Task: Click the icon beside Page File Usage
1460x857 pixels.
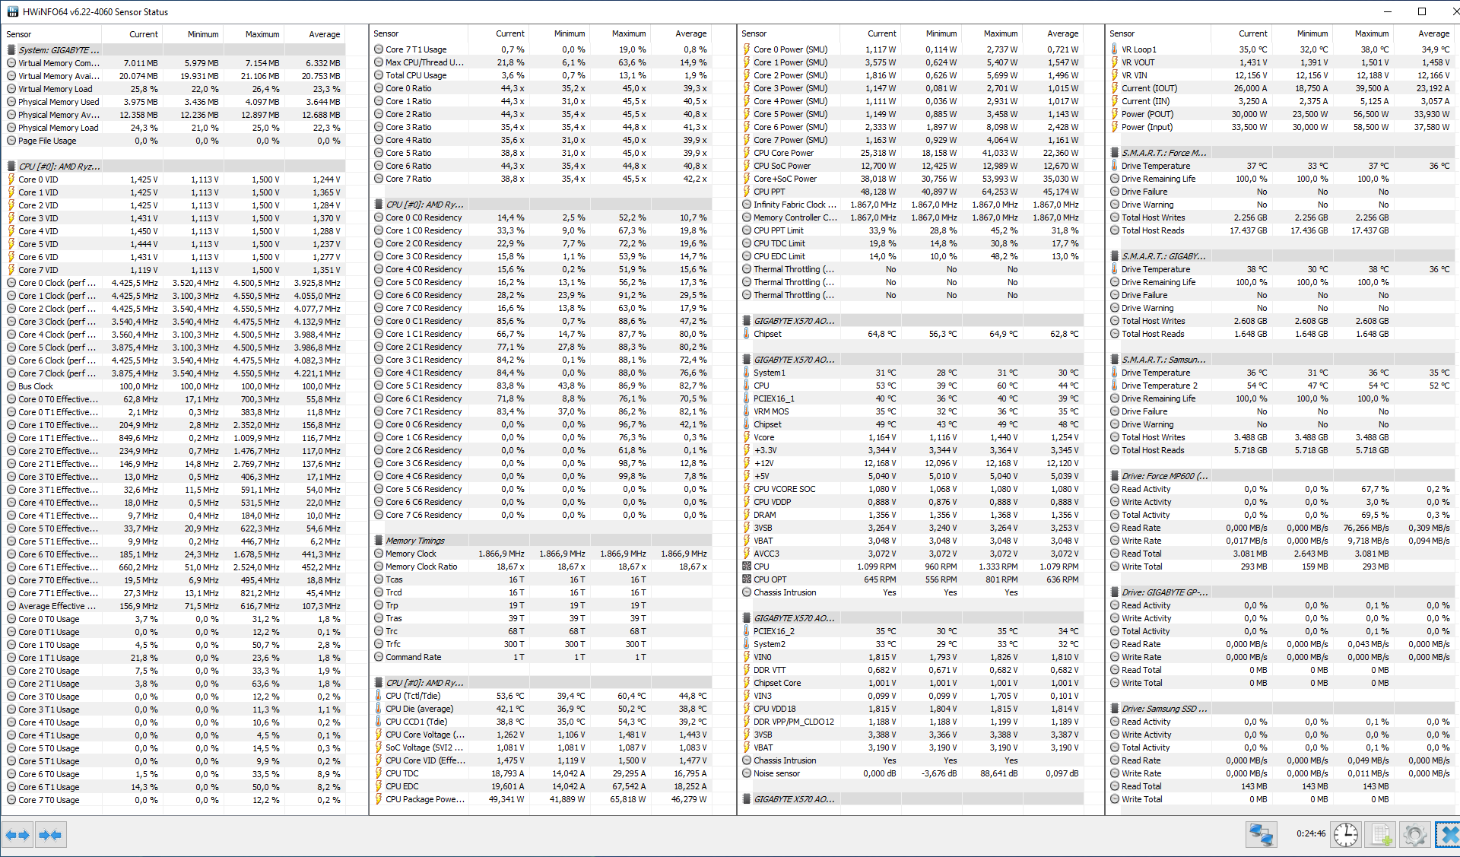Action: 11,141
